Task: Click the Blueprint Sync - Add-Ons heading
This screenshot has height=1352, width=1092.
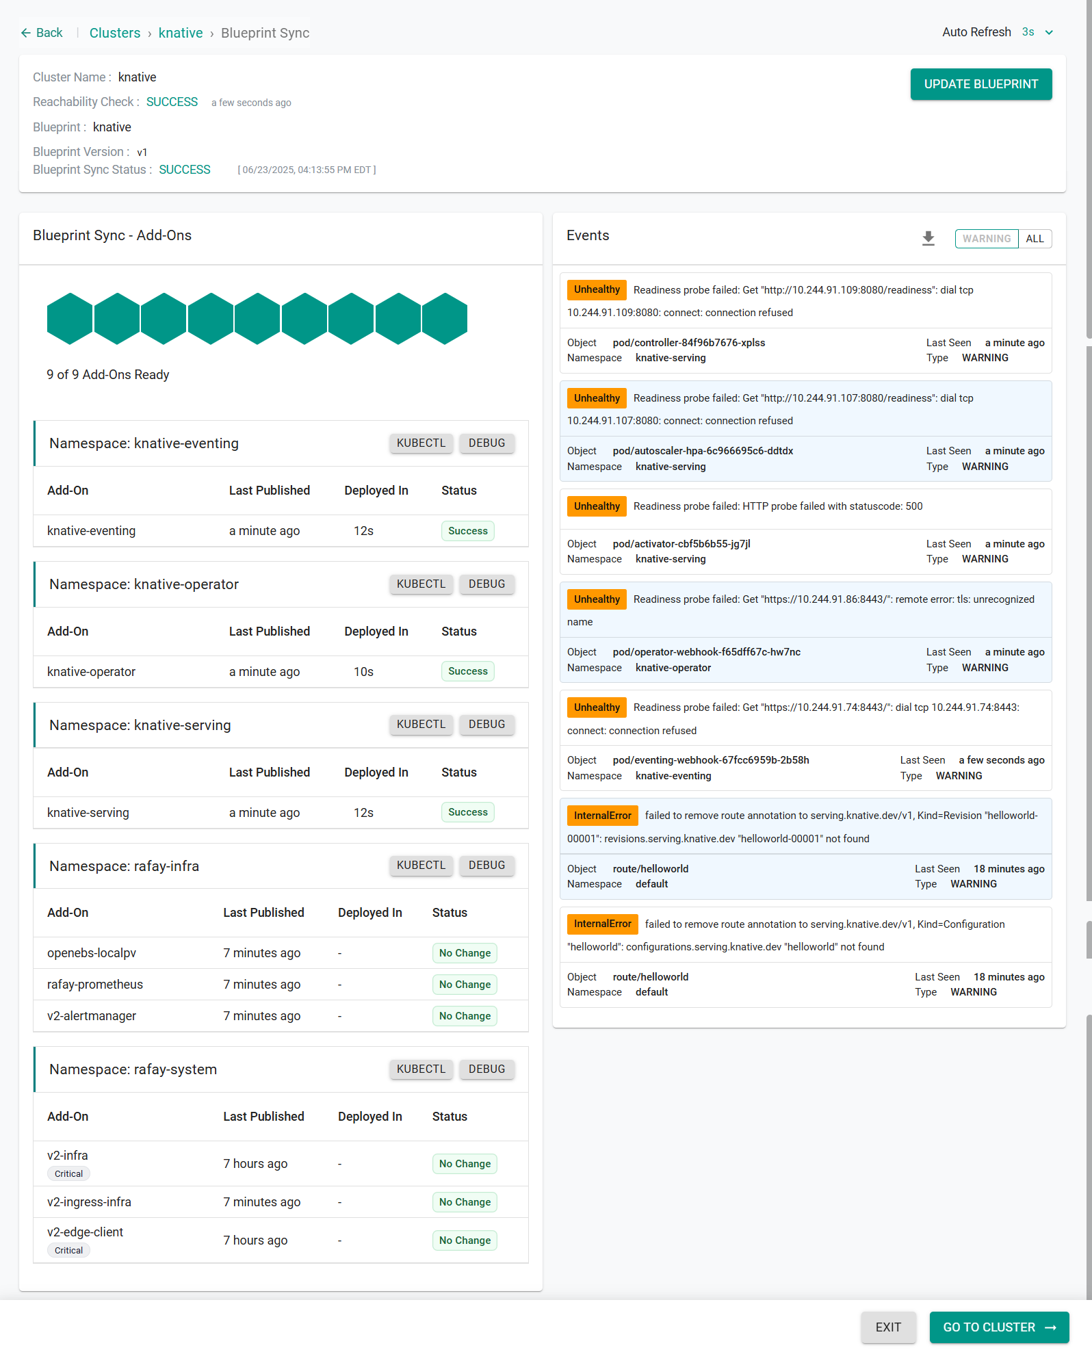Action: click(x=112, y=235)
